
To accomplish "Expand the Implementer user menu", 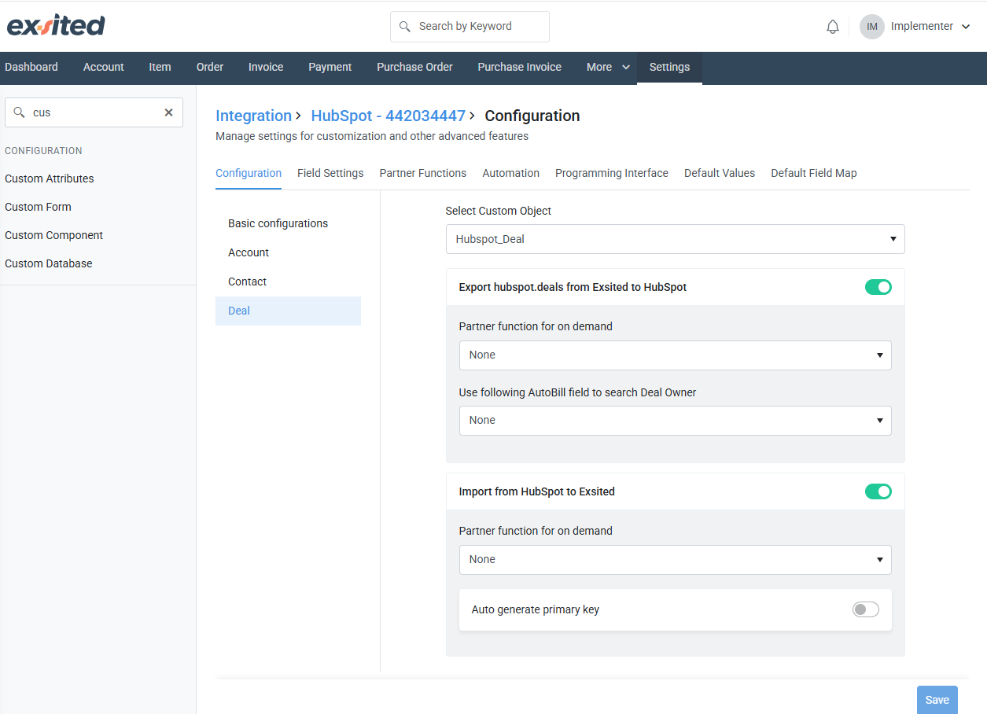I will coord(930,27).
